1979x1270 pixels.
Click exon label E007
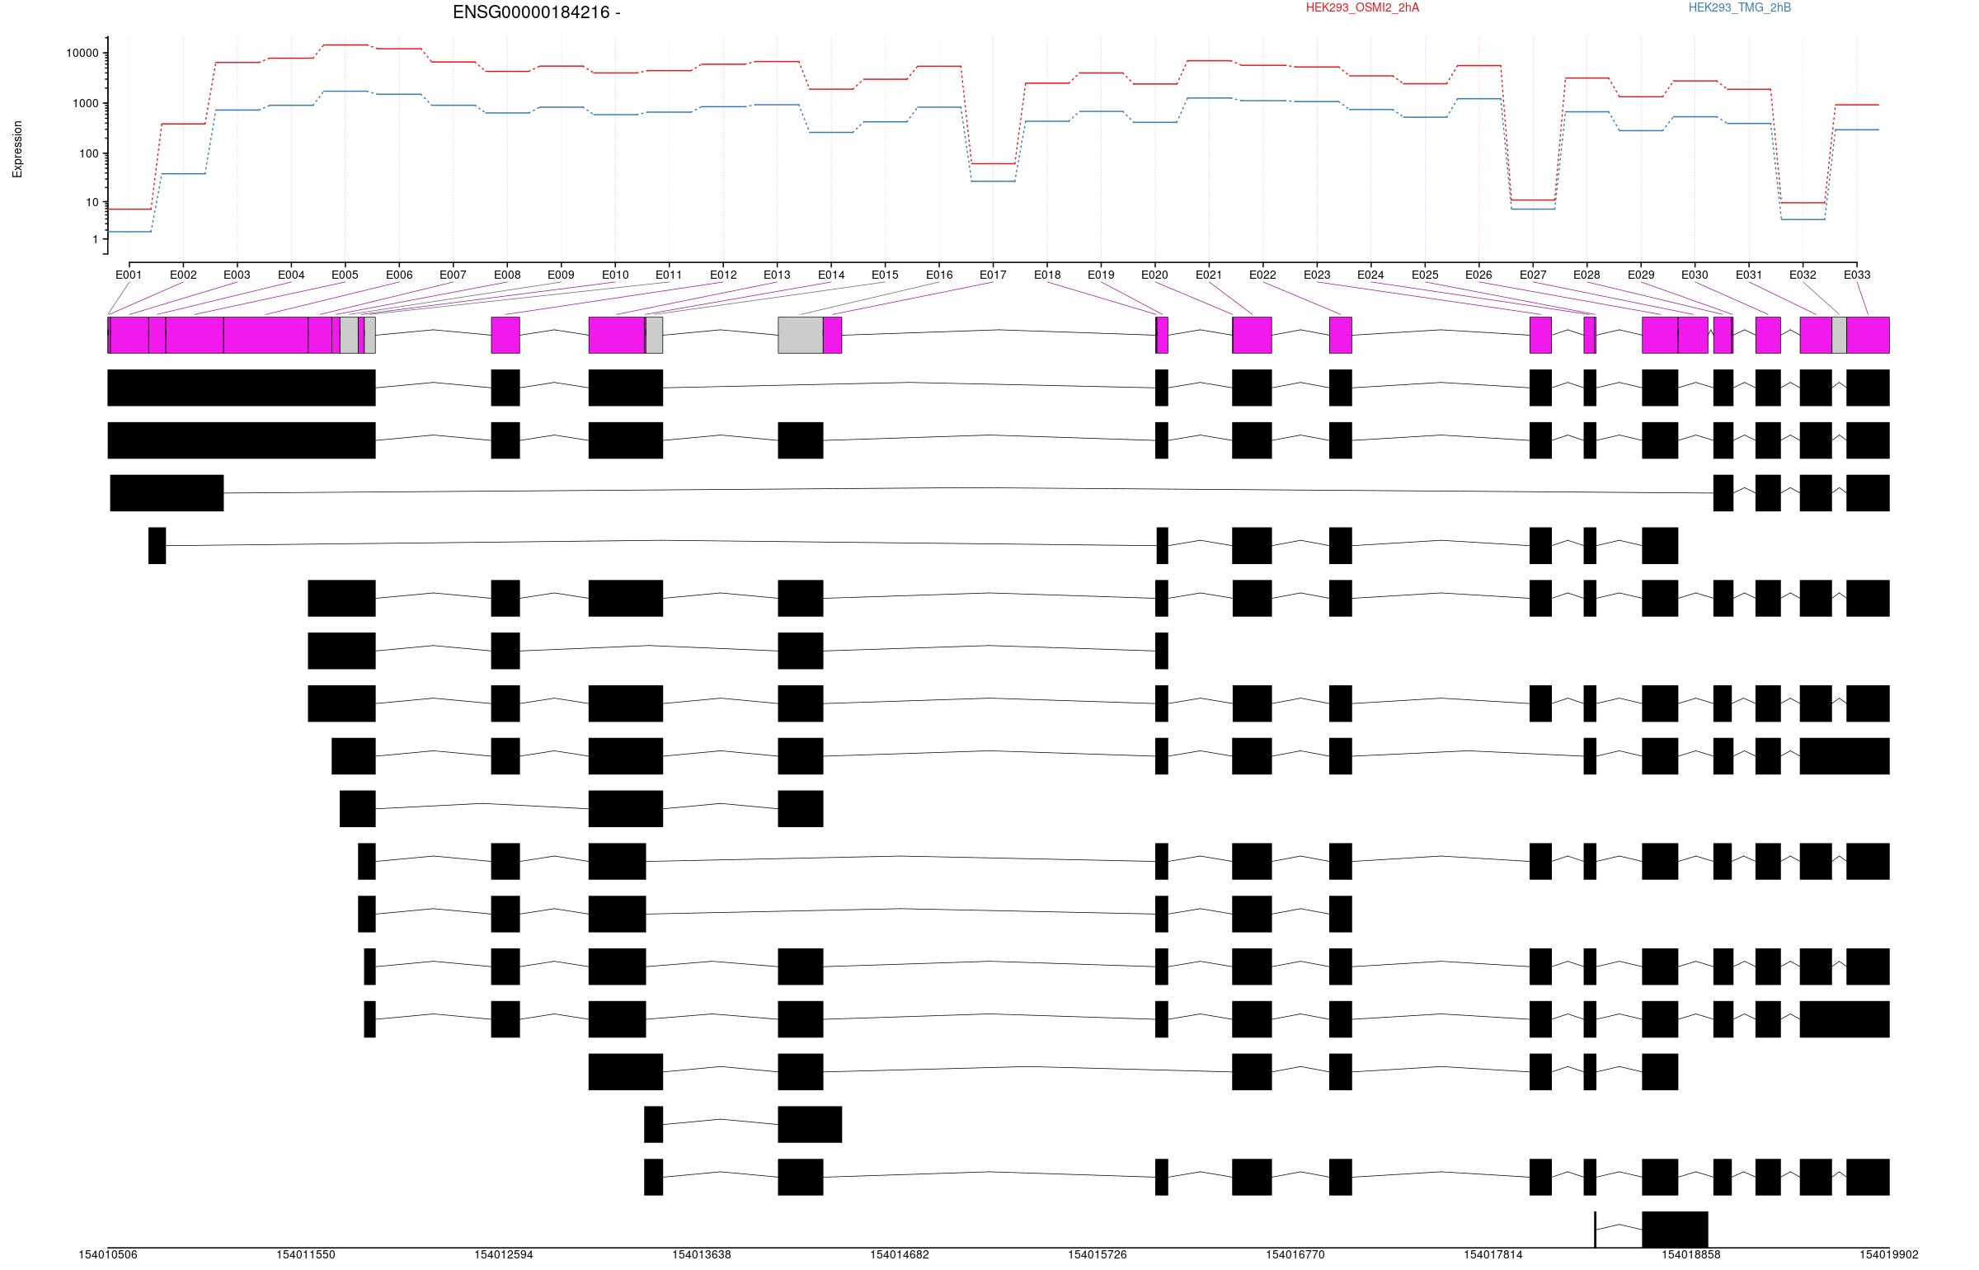[453, 275]
